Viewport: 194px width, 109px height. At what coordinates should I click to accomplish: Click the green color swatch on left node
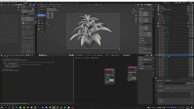111,80
